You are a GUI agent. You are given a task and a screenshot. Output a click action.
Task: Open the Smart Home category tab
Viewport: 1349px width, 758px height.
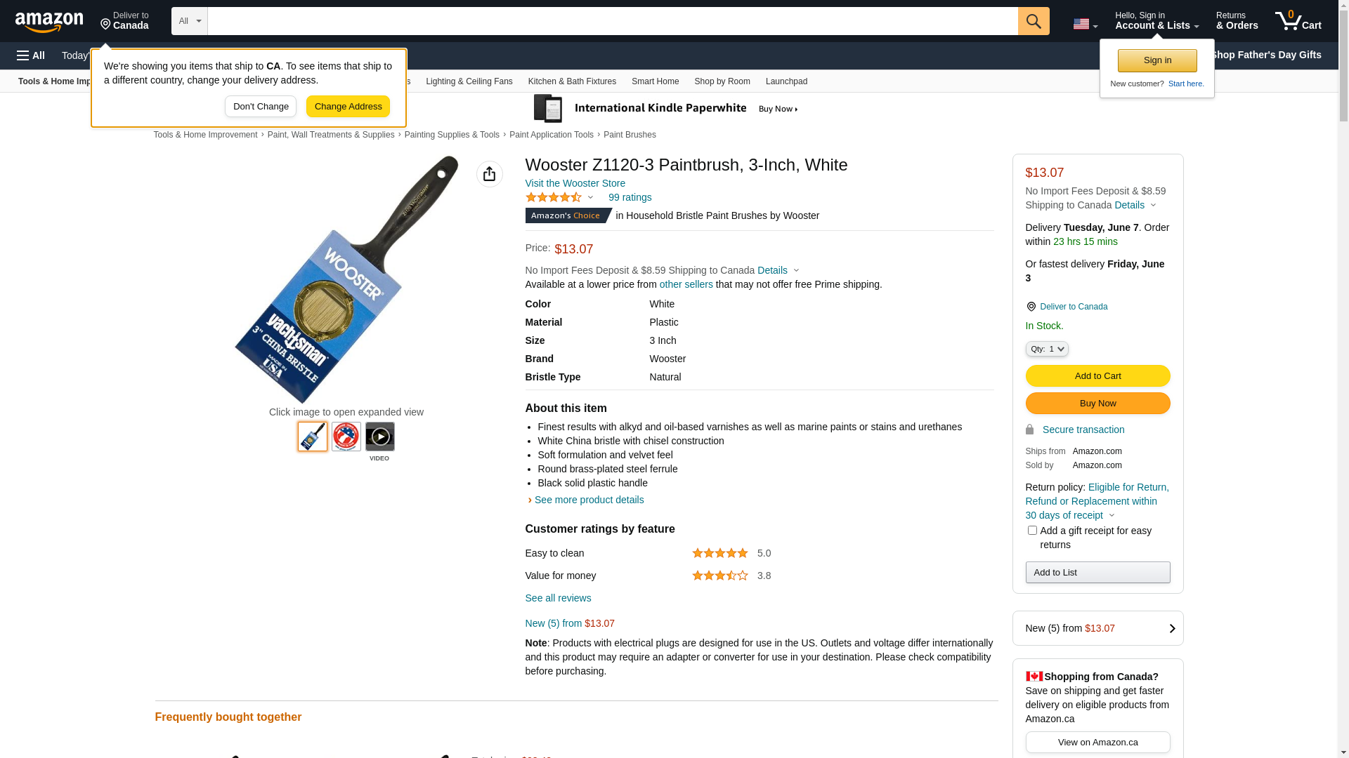point(656,81)
